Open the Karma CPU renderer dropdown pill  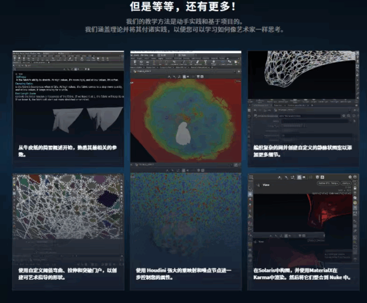(328, 183)
